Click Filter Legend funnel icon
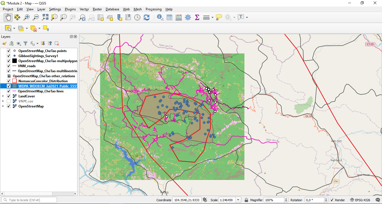 [25, 43]
